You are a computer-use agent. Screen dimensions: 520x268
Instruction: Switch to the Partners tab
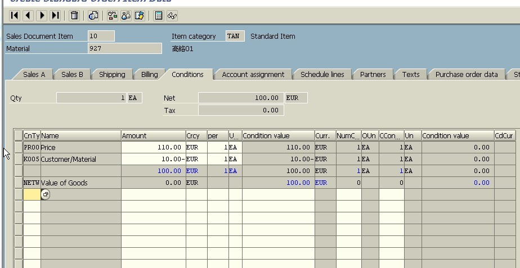tap(373, 75)
